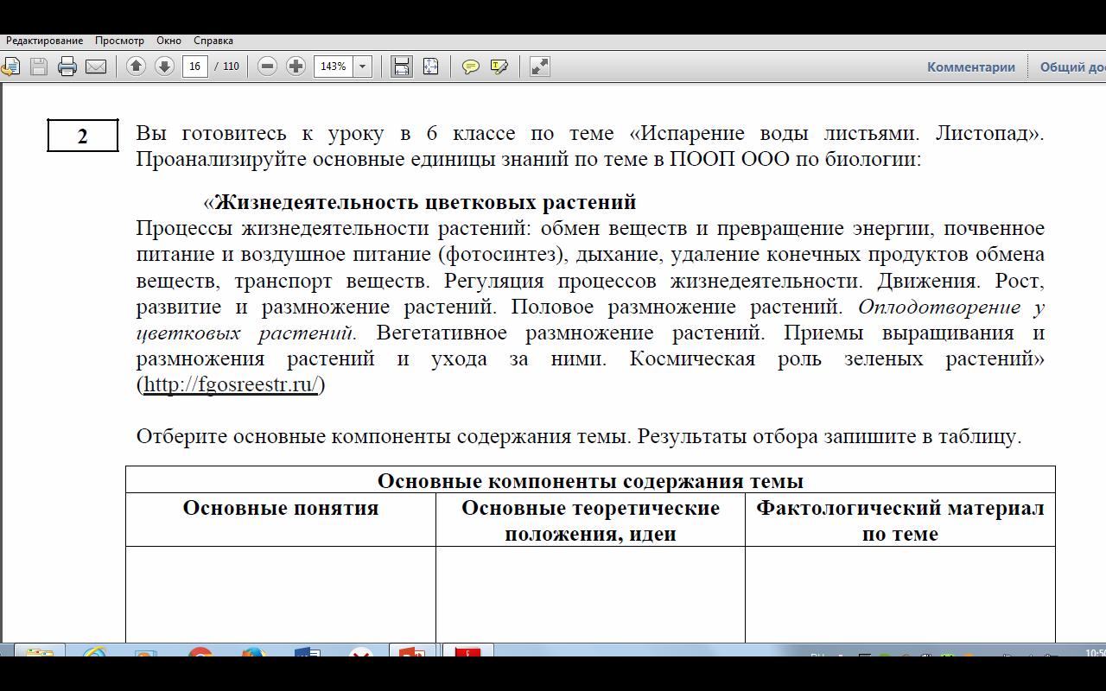Click the page number field showing 16
This screenshot has width=1106, height=691.
195,67
